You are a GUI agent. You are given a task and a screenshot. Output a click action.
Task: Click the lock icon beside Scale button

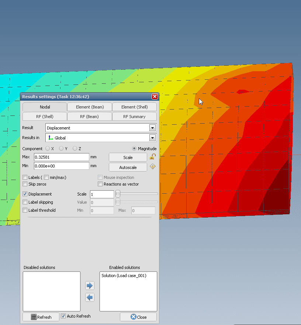(x=152, y=157)
